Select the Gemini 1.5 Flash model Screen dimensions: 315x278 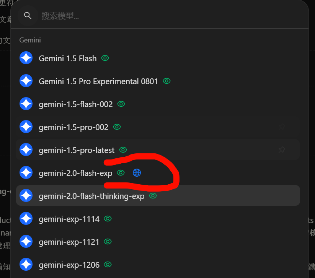(158, 58)
